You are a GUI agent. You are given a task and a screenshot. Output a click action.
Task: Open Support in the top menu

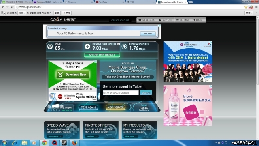click(166, 20)
